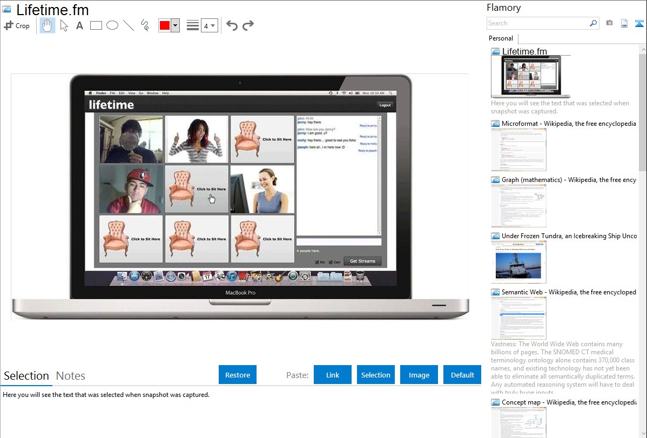The image size is (647, 438).
Task: Select the text annotation tool
Action: tap(79, 25)
